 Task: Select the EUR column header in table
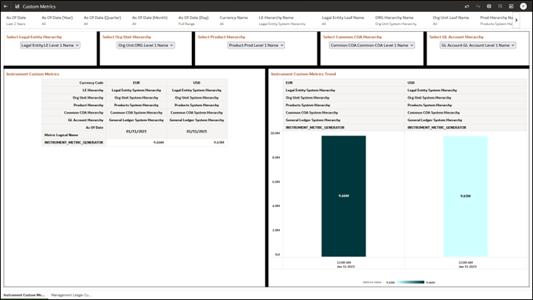(x=137, y=83)
